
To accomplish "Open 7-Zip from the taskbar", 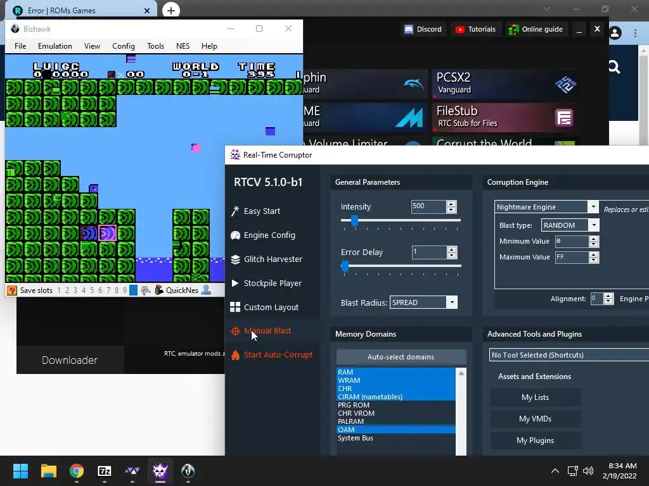I will click(105, 471).
